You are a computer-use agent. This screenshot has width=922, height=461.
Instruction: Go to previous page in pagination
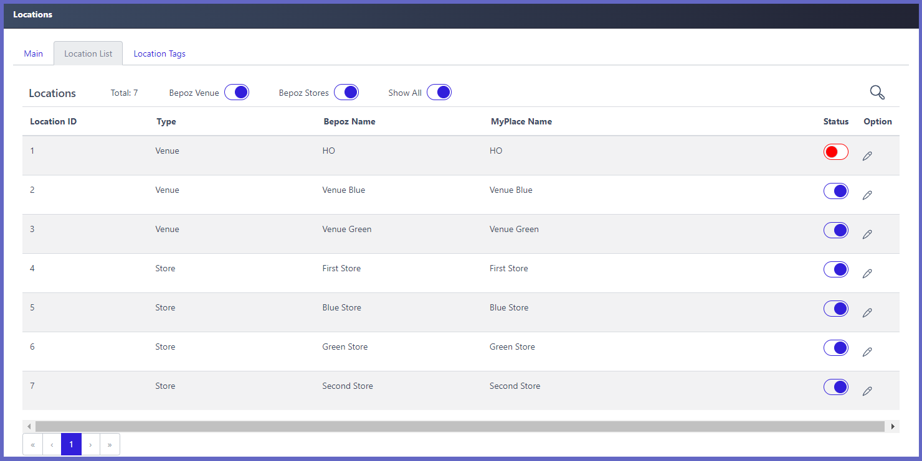(52, 444)
